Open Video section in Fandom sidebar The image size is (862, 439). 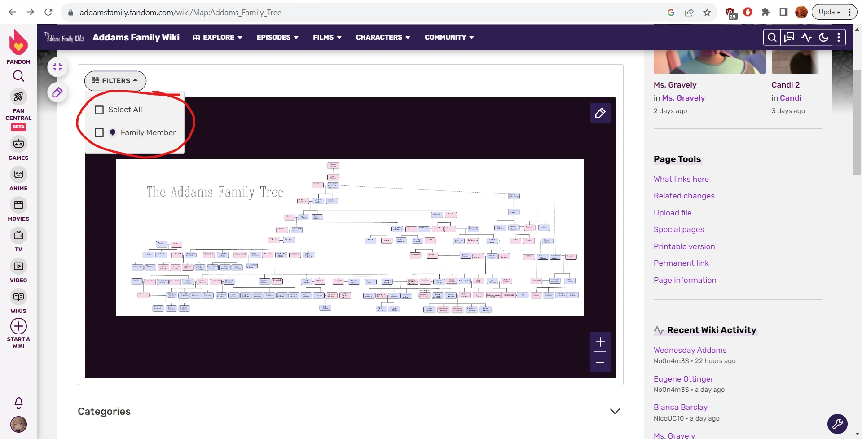18,271
